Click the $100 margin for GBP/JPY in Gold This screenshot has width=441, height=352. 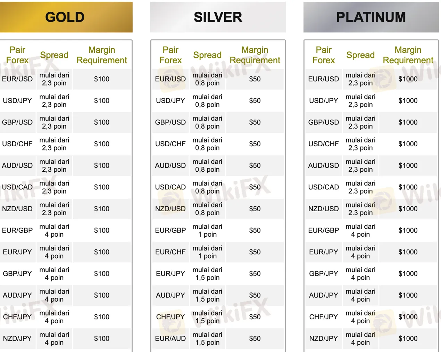click(102, 273)
